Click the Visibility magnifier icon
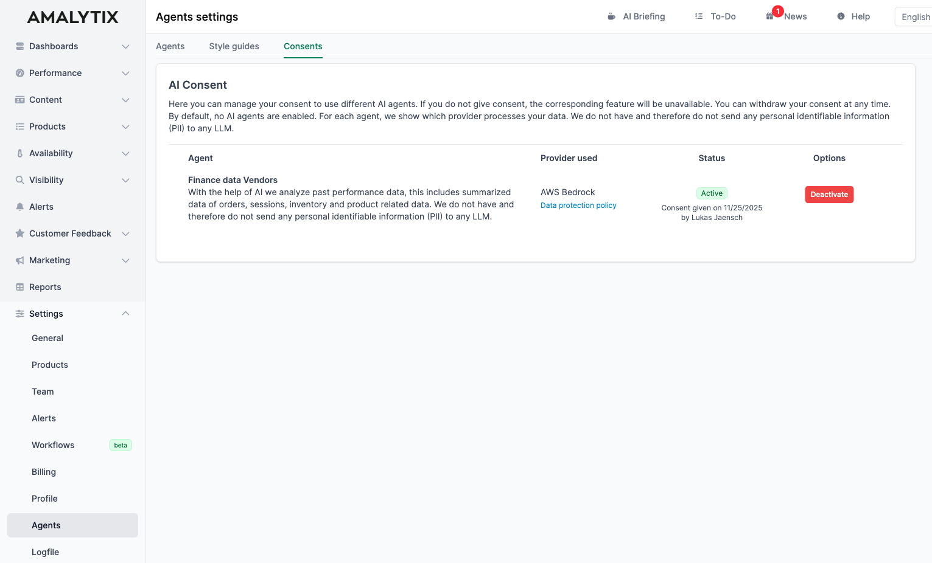Image resolution: width=932 pixels, height=563 pixels. 20,180
